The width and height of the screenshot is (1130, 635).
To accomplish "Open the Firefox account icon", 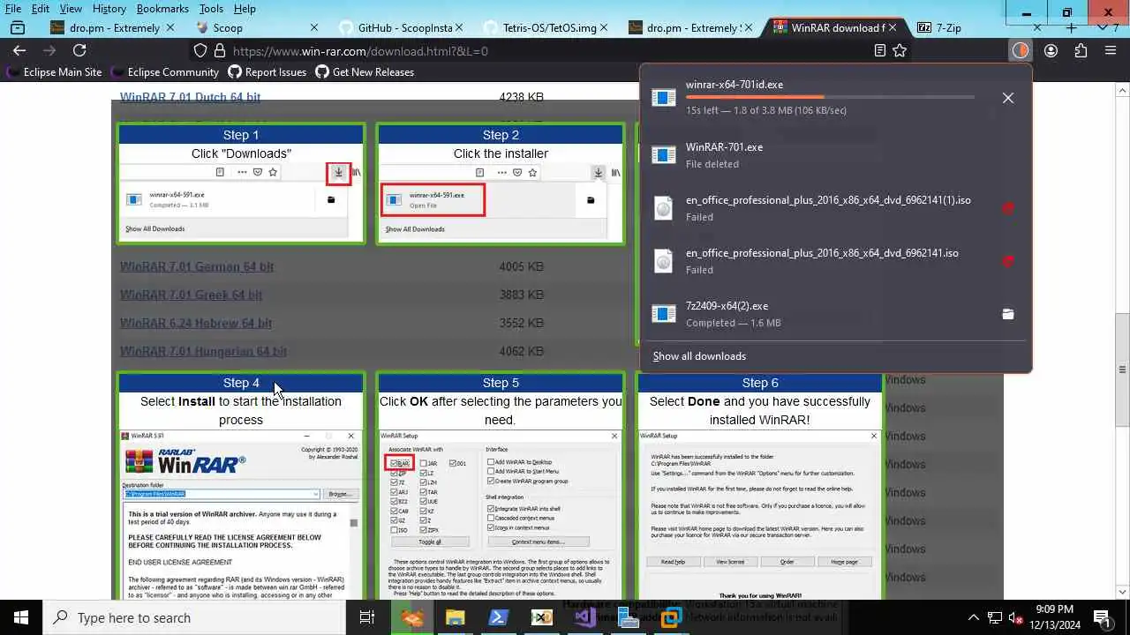I will coord(1051,50).
